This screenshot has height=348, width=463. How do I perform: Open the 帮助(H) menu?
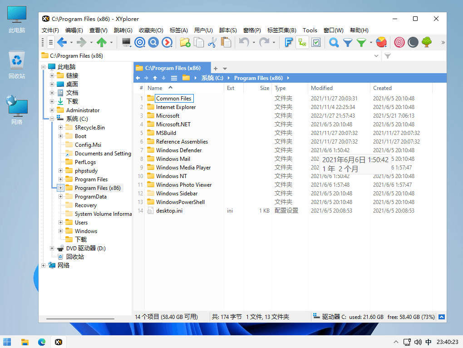pyautogui.click(x=359, y=30)
